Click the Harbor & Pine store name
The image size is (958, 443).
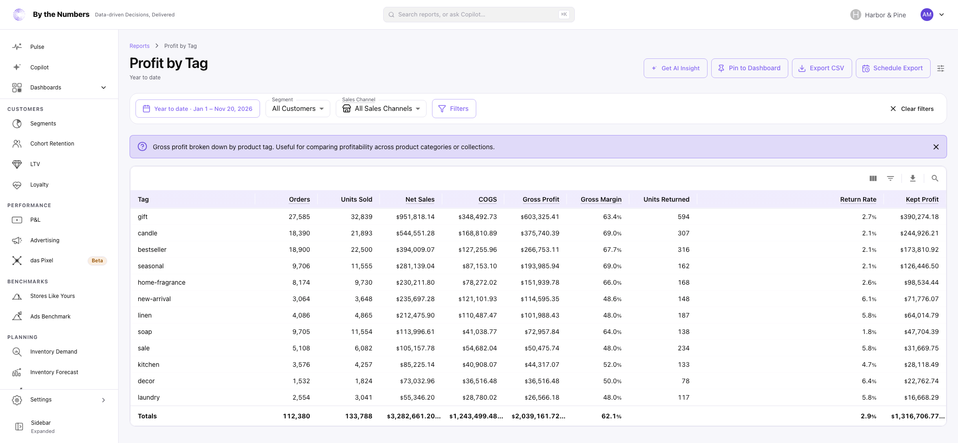pyautogui.click(x=885, y=15)
